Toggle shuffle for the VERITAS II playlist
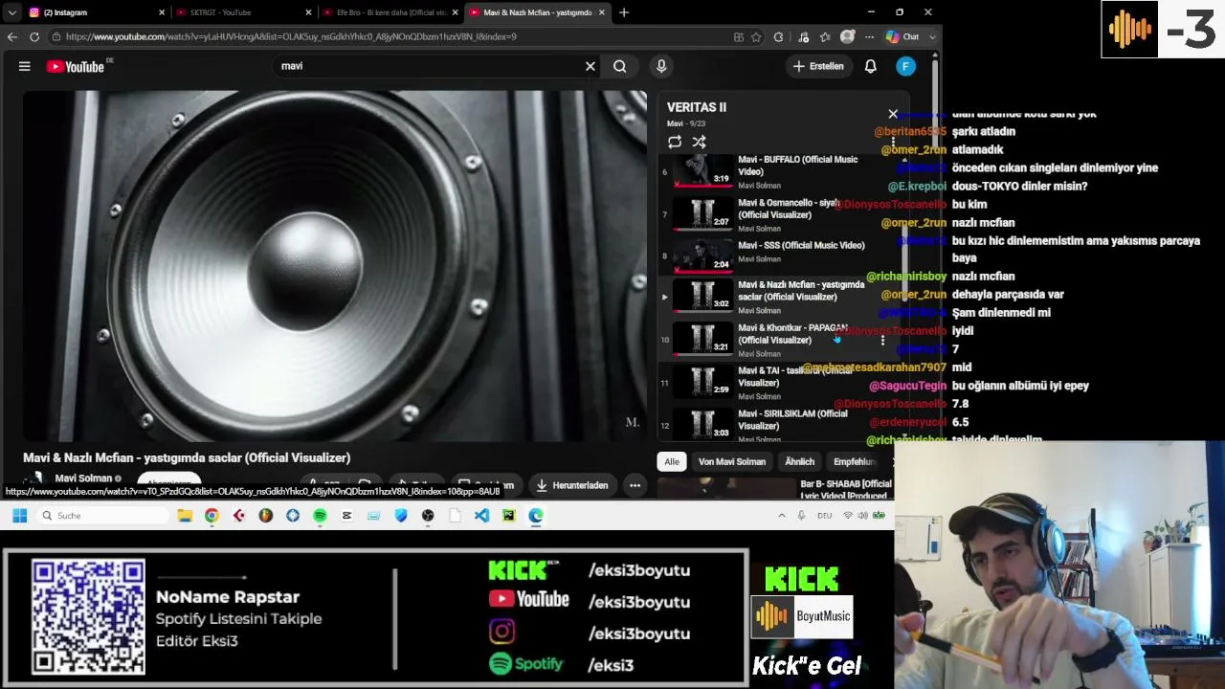 [x=700, y=142]
